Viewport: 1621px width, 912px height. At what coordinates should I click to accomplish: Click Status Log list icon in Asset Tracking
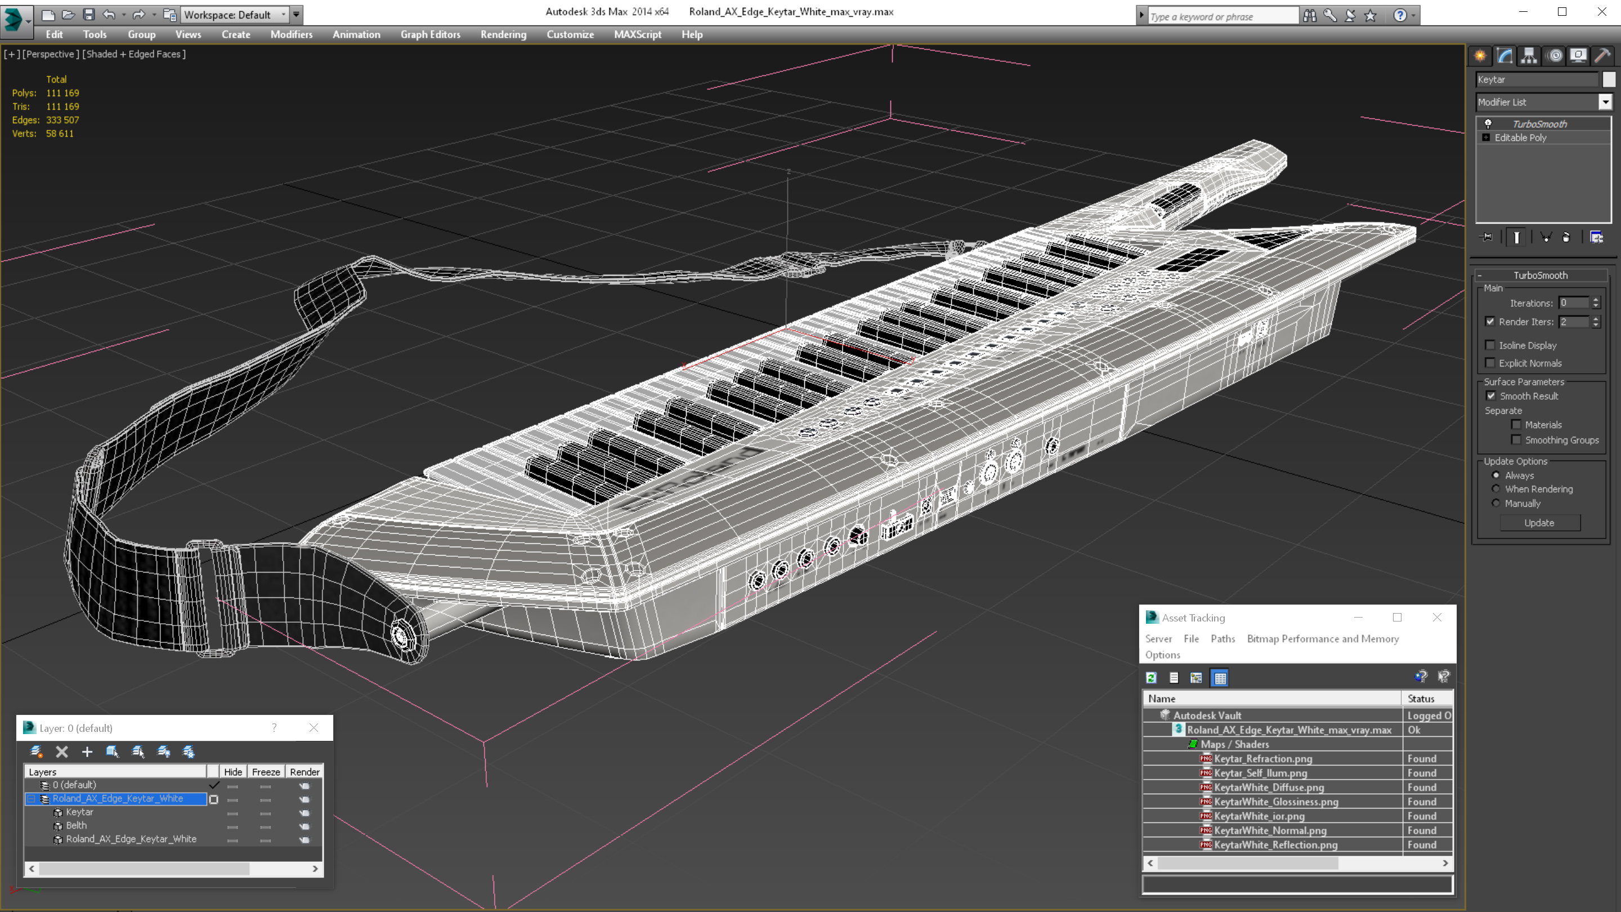pyautogui.click(x=1174, y=678)
